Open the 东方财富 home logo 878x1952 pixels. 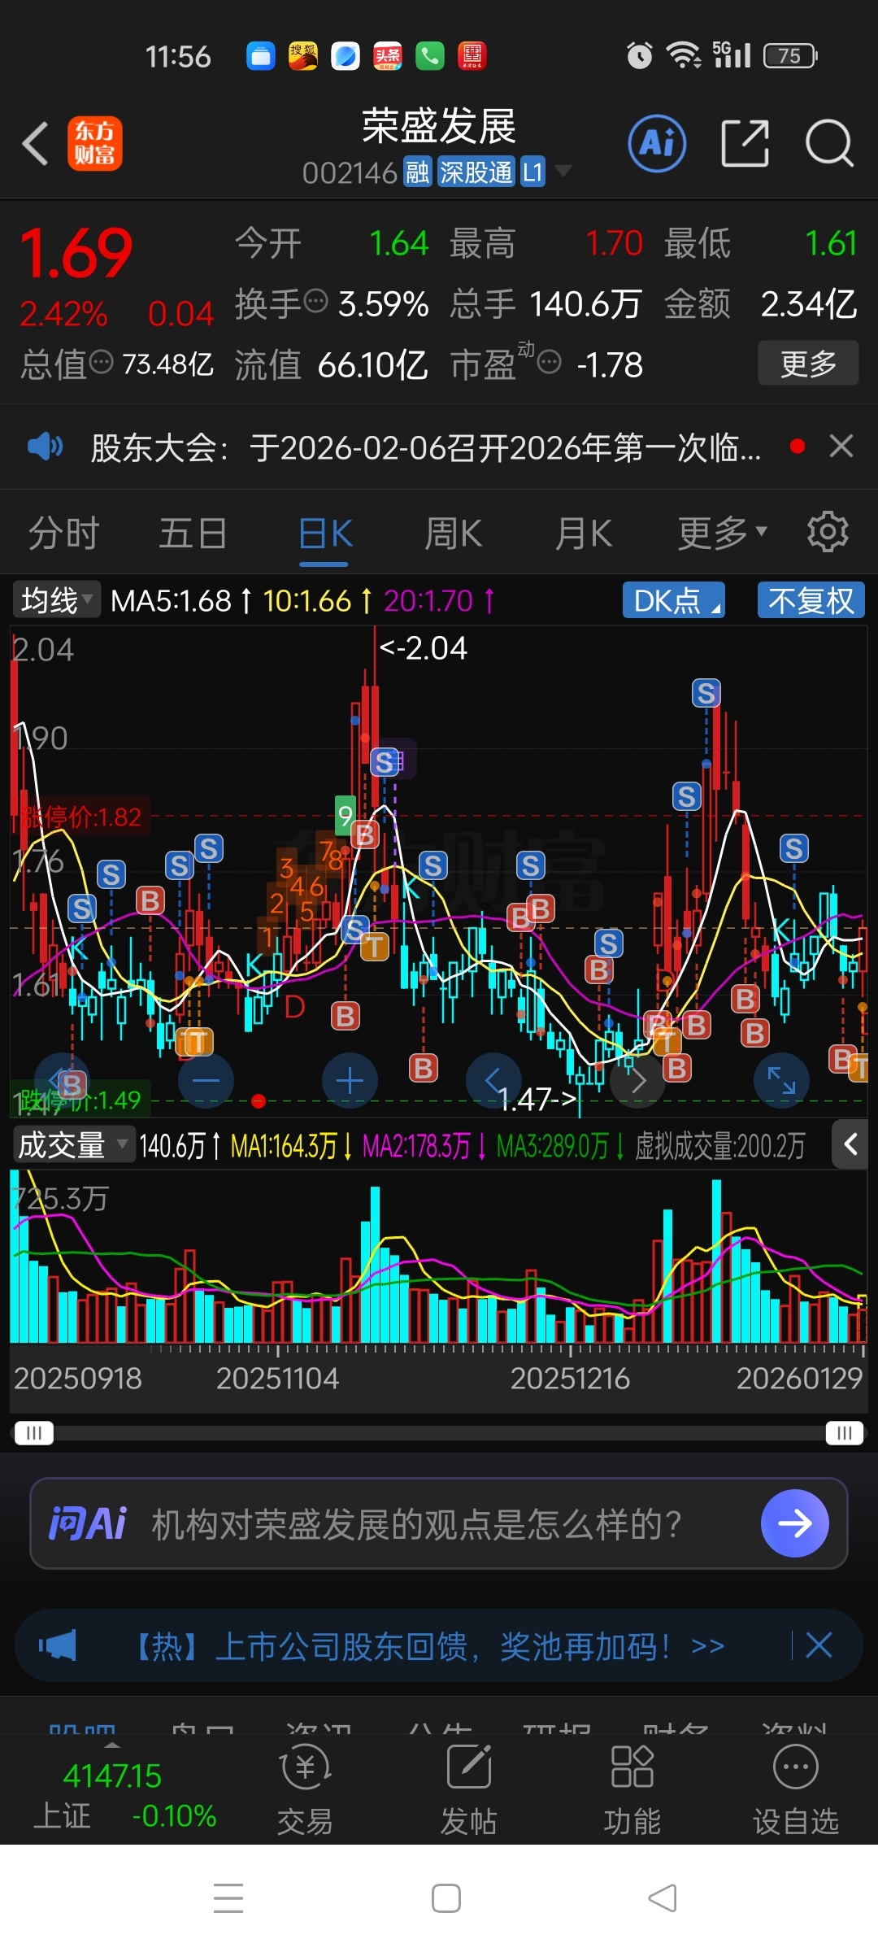[x=95, y=143]
